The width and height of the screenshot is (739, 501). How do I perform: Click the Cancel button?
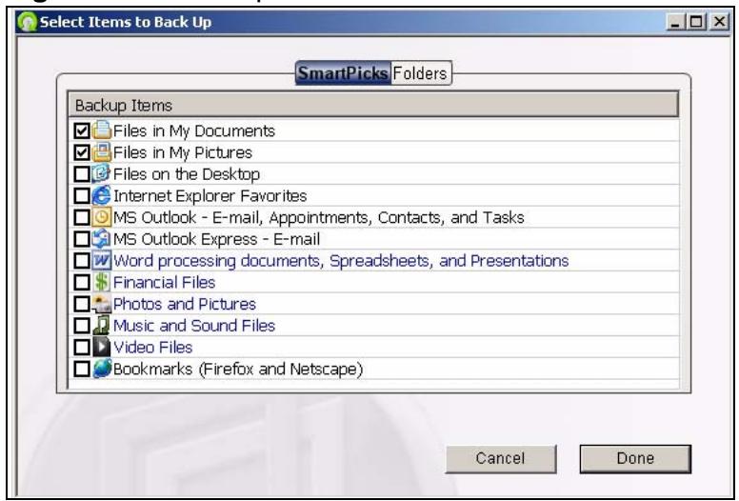tap(501, 458)
